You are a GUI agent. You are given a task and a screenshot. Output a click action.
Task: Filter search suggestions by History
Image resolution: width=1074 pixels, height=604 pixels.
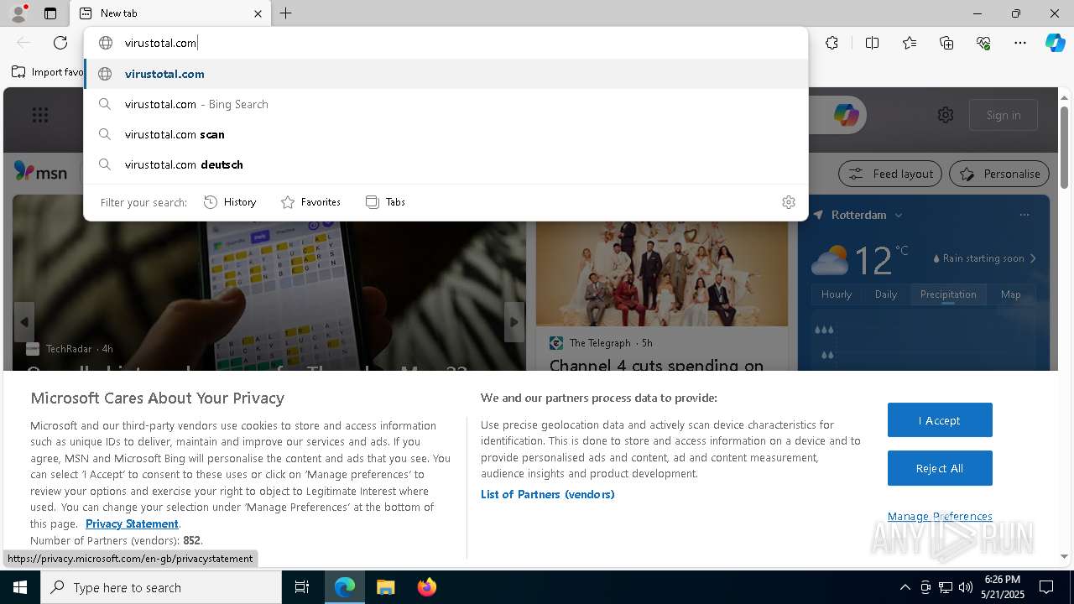(230, 202)
